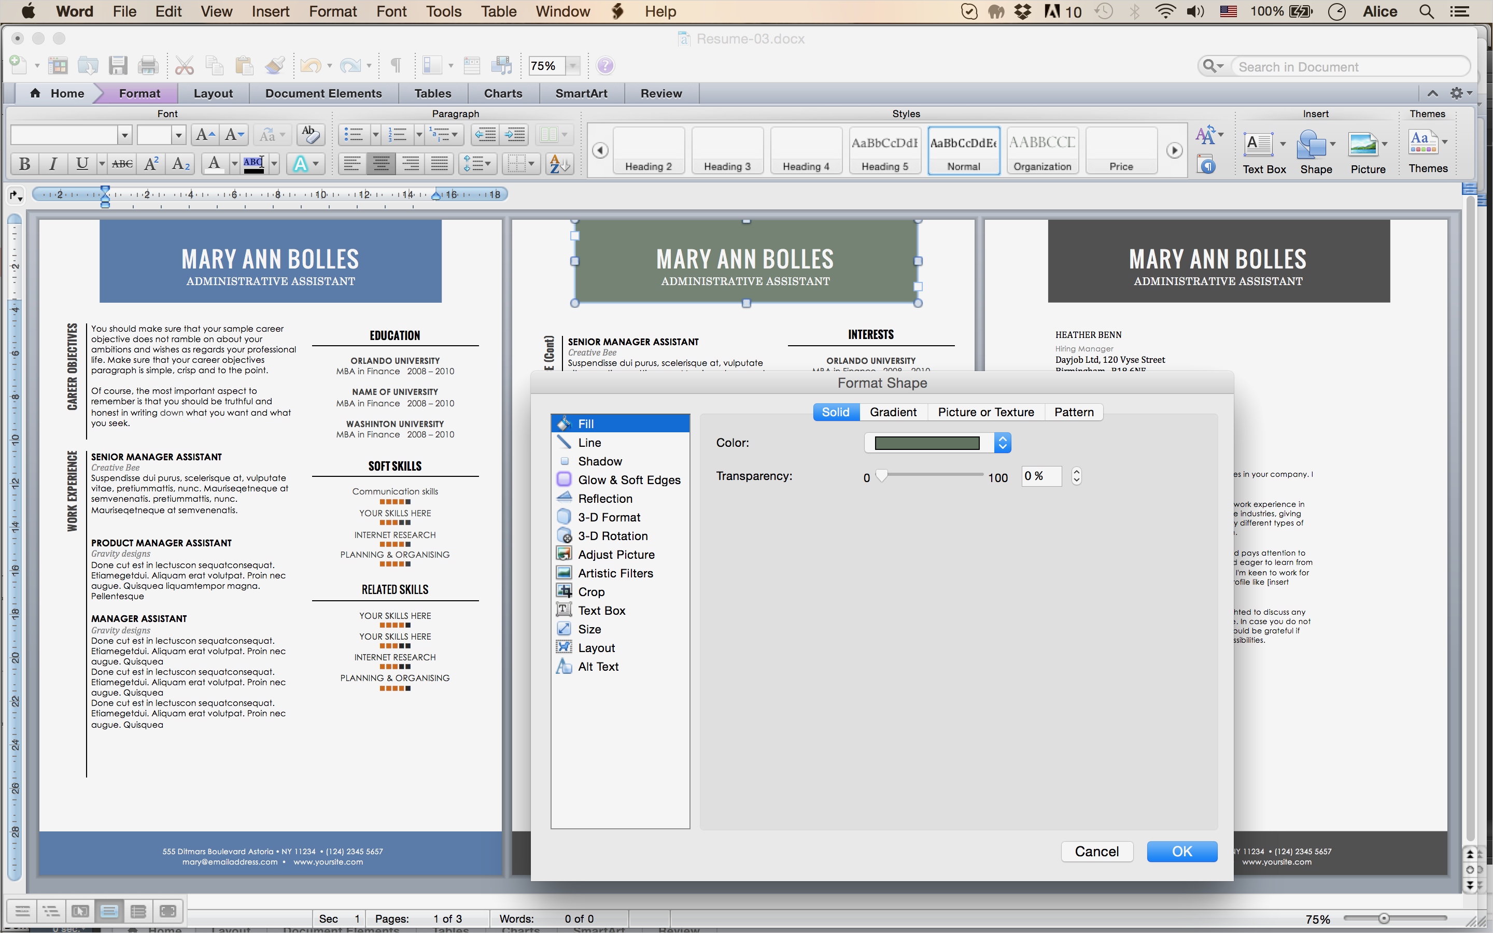Expand the font name dropdown
Screen dimensions: 1493x933
pyautogui.click(x=124, y=135)
